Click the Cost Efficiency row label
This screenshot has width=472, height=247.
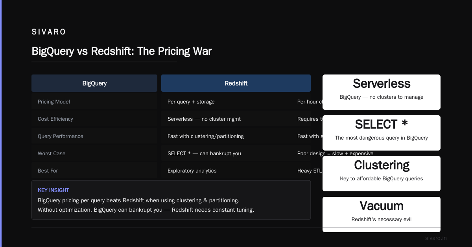(55, 119)
